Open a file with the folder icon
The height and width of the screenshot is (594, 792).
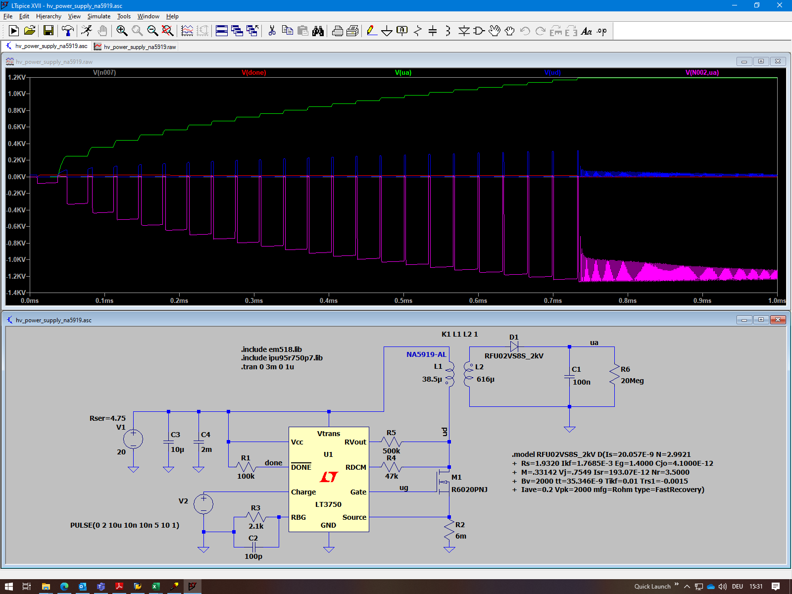coord(30,31)
